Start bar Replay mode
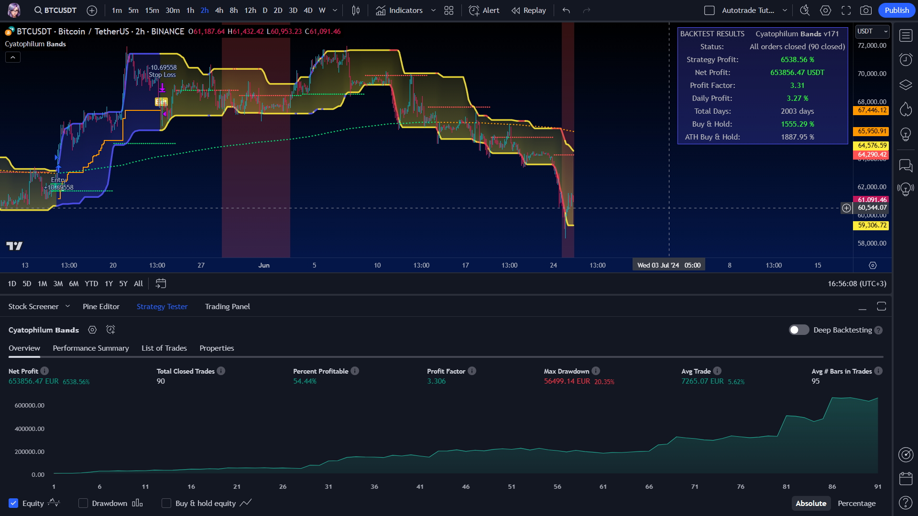The width and height of the screenshot is (918, 516). tap(529, 10)
